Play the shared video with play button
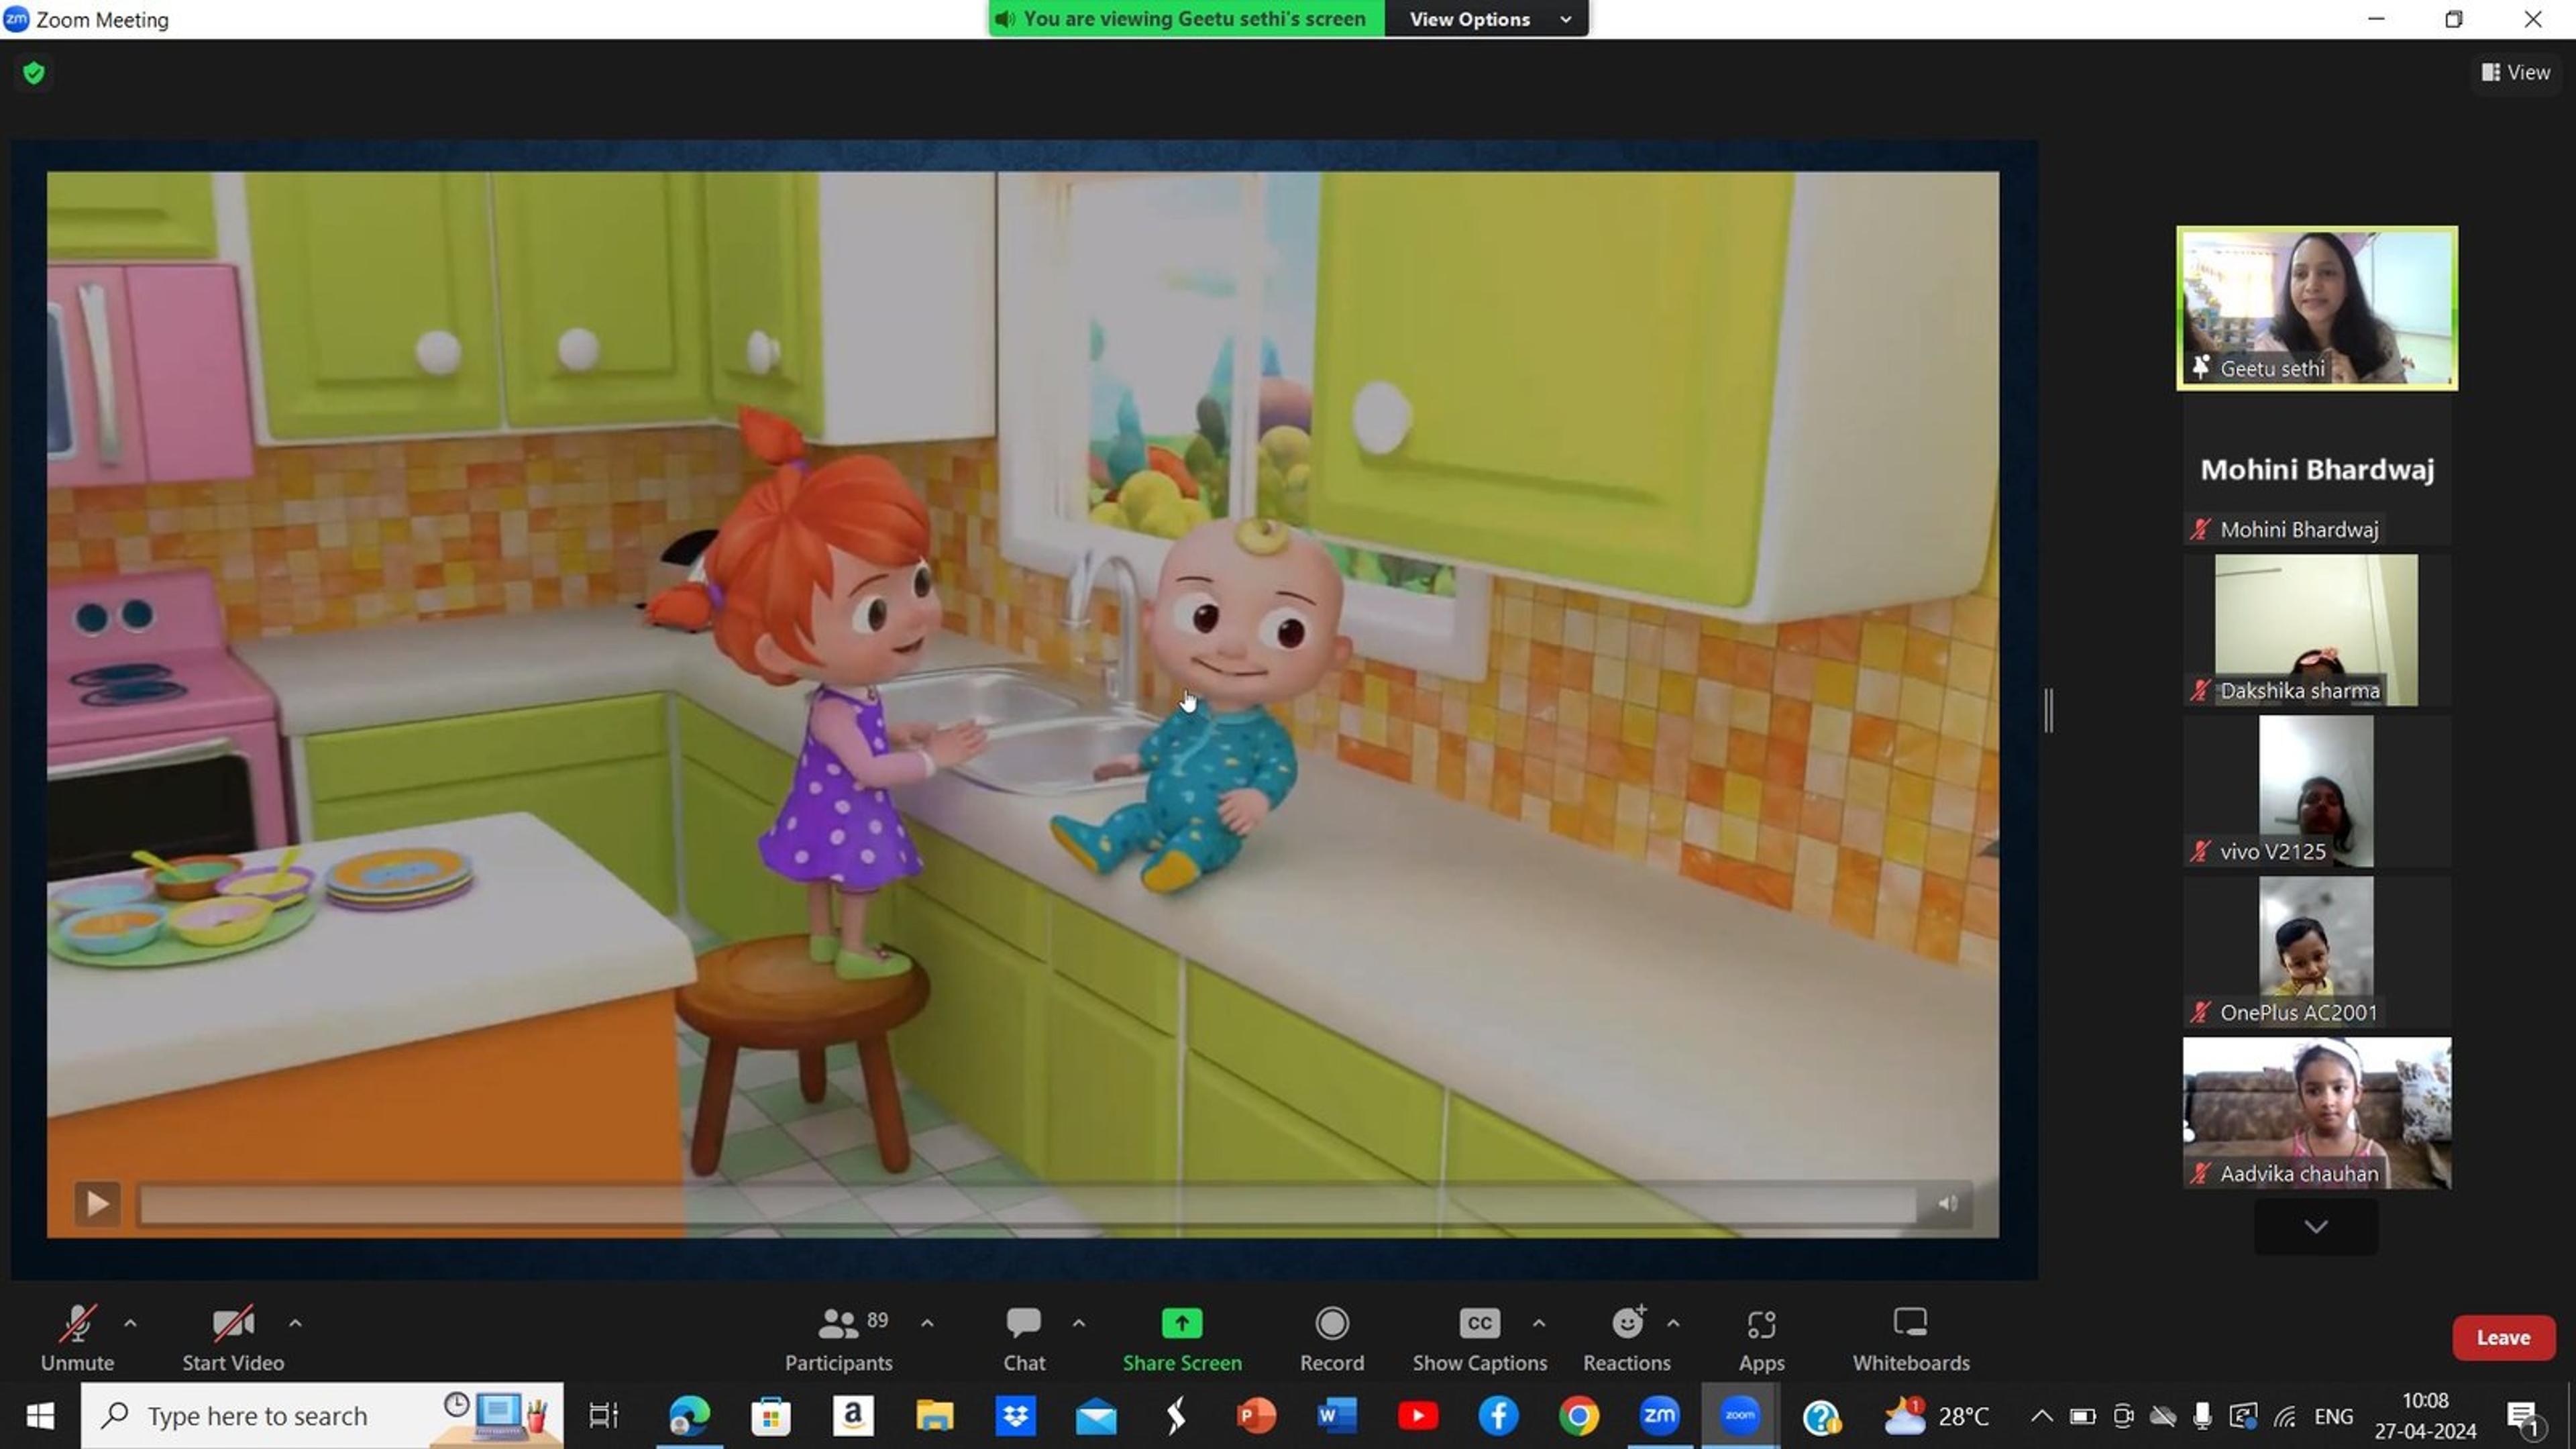This screenshot has width=2576, height=1449. click(x=97, y=1203)
